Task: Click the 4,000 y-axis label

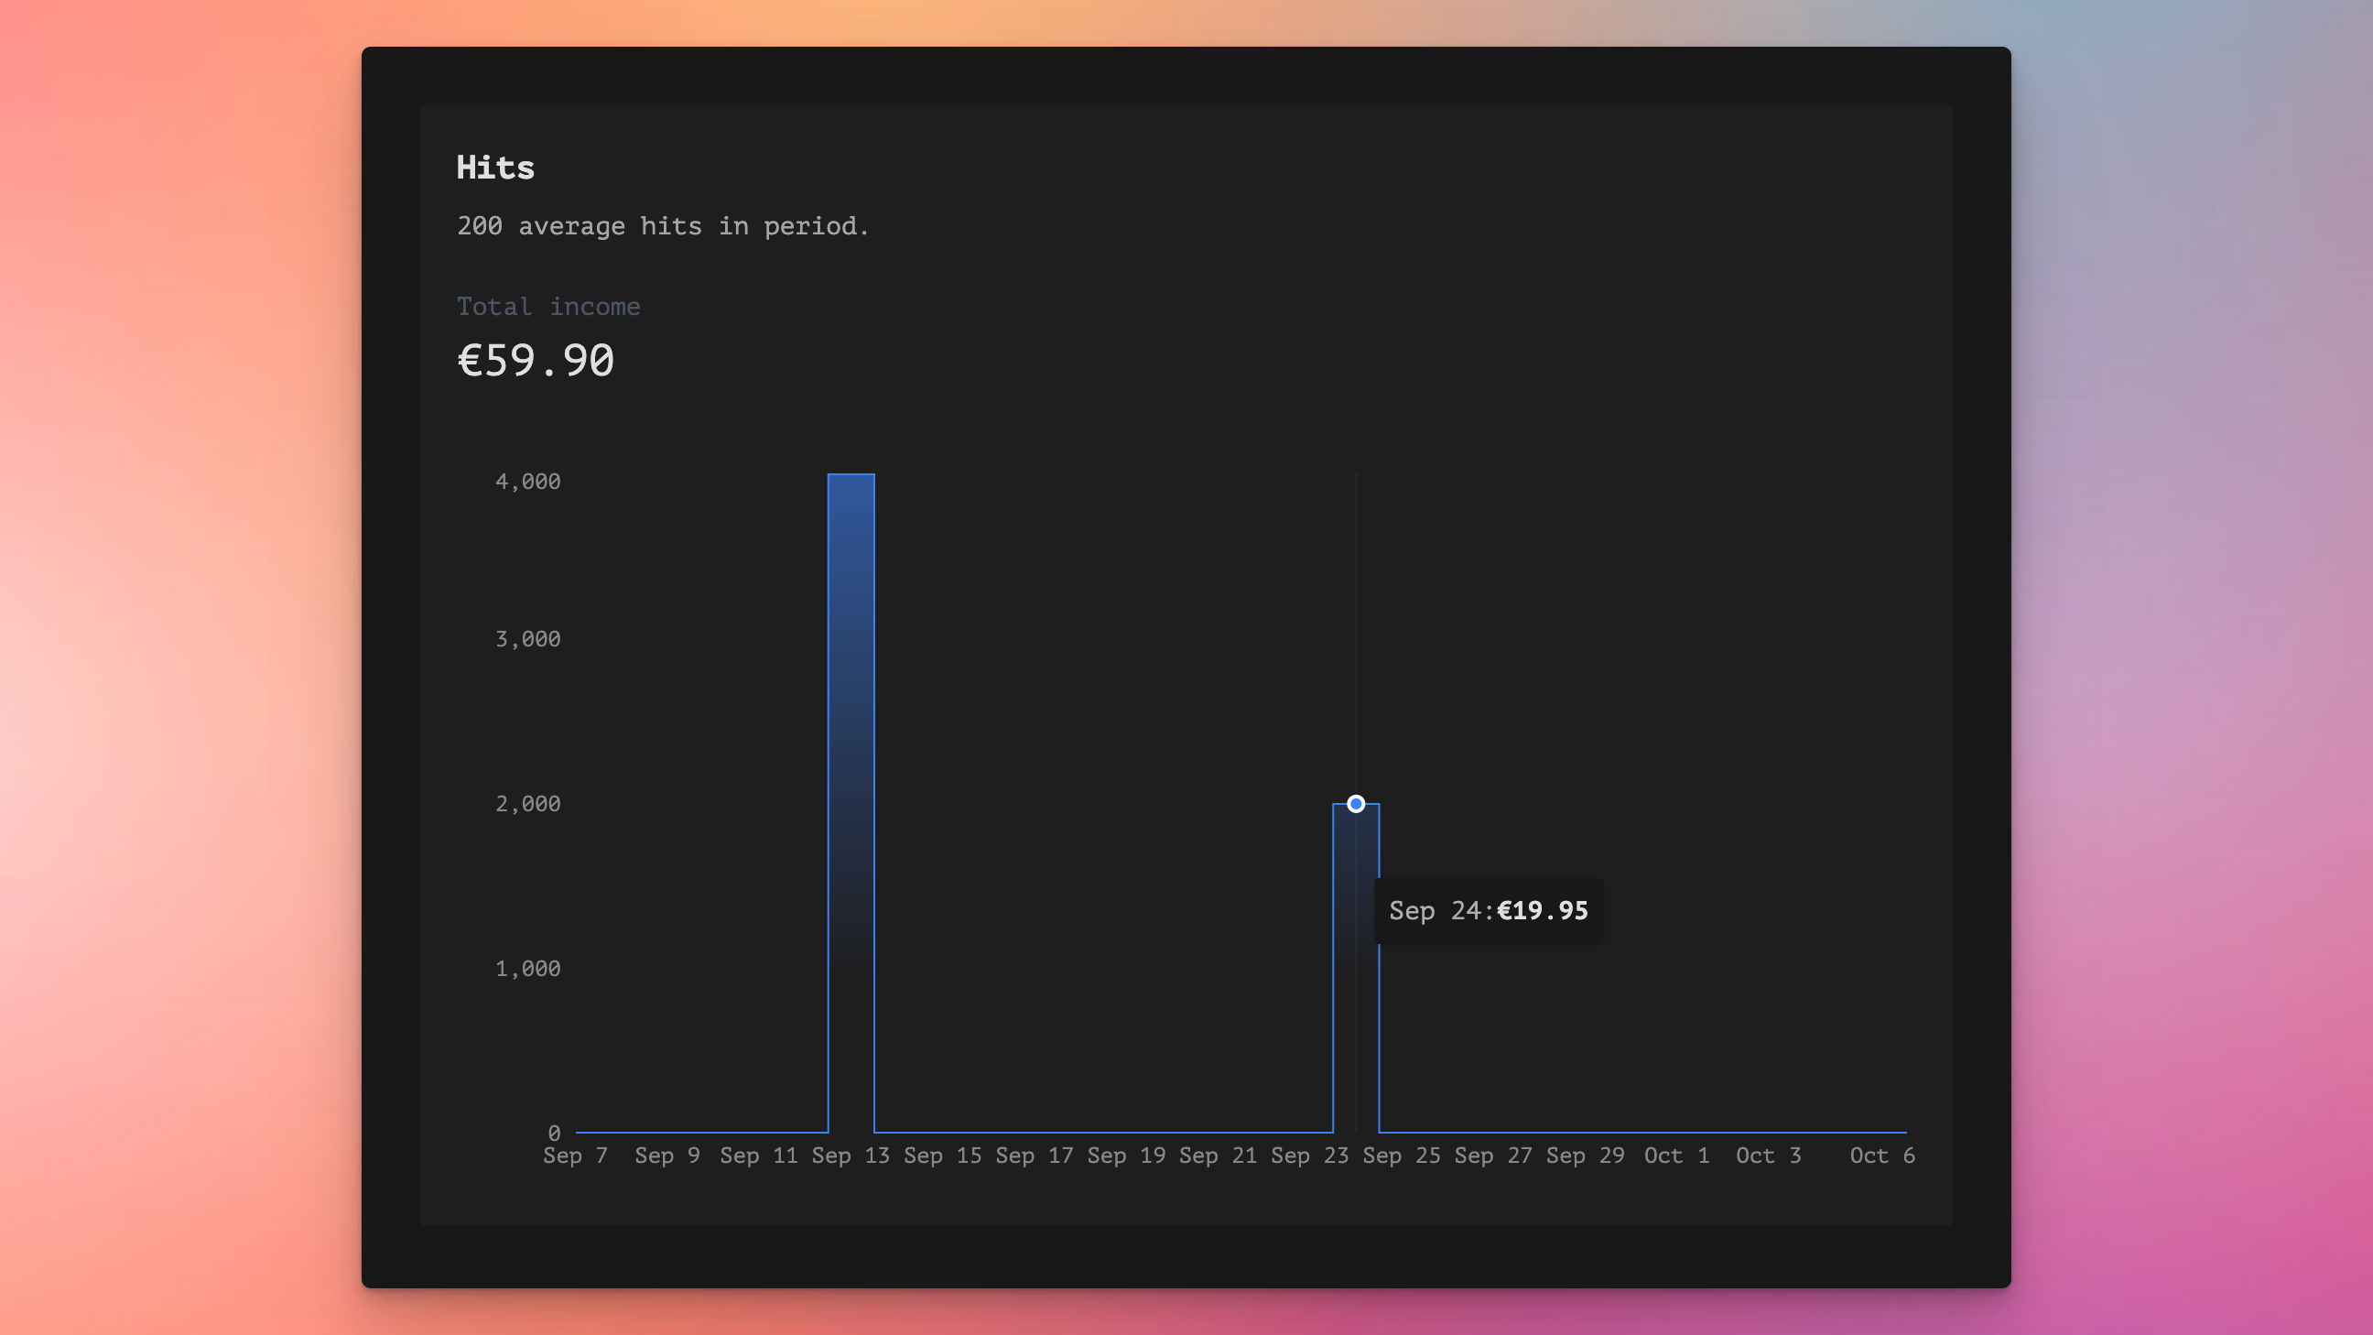Action: pos(528,482)
